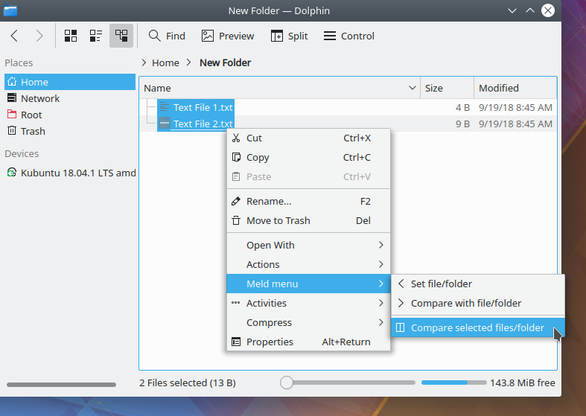Click the Dolphin folder icon in title bar
Image resolution: width=586 pixels, height=416 pixels.
tap(10, 10)
